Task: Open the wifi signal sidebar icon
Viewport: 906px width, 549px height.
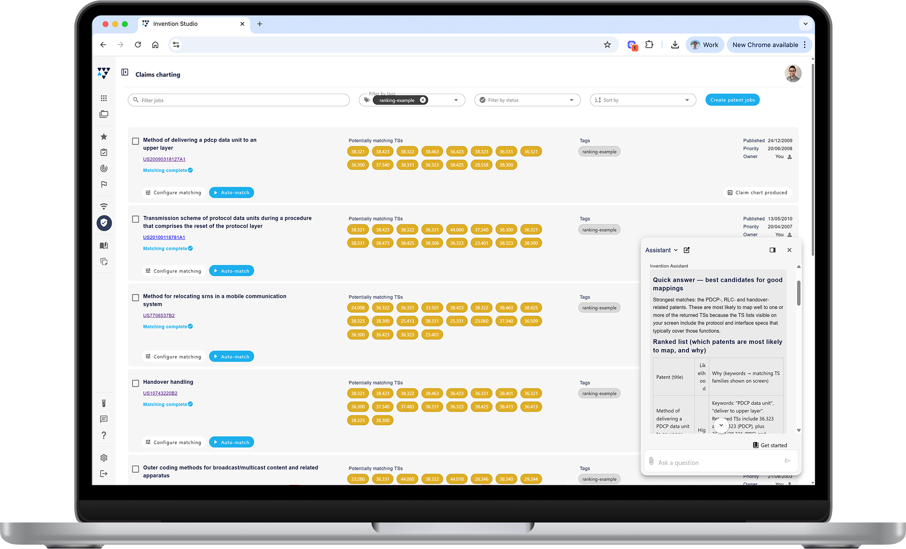Action: (x=104, y=206)
